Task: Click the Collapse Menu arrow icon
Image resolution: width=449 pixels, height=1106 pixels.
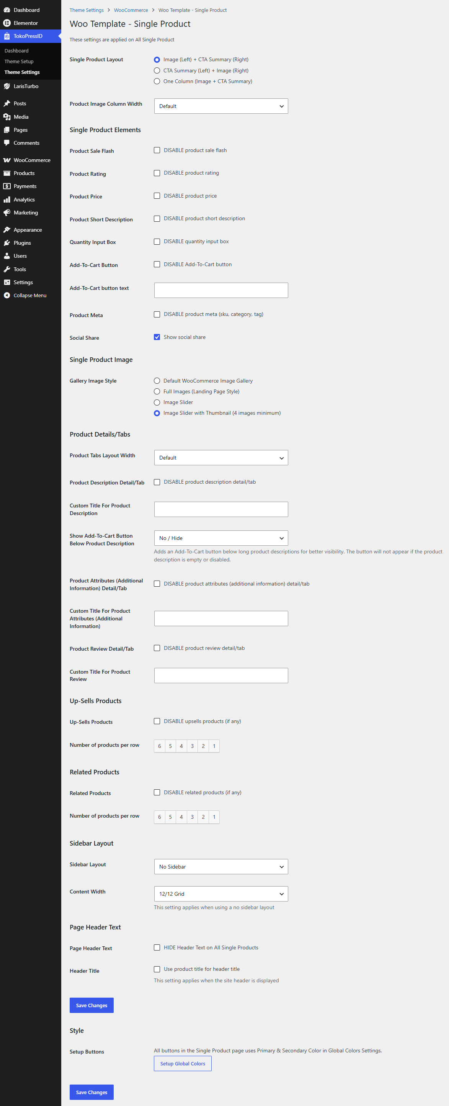Action: [x=7, y=295]
